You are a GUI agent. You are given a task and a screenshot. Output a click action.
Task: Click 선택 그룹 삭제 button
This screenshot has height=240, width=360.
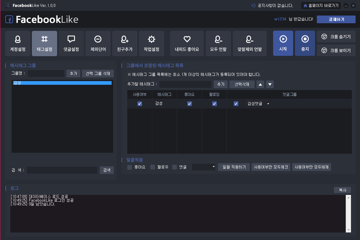click(x=98, y=73)
